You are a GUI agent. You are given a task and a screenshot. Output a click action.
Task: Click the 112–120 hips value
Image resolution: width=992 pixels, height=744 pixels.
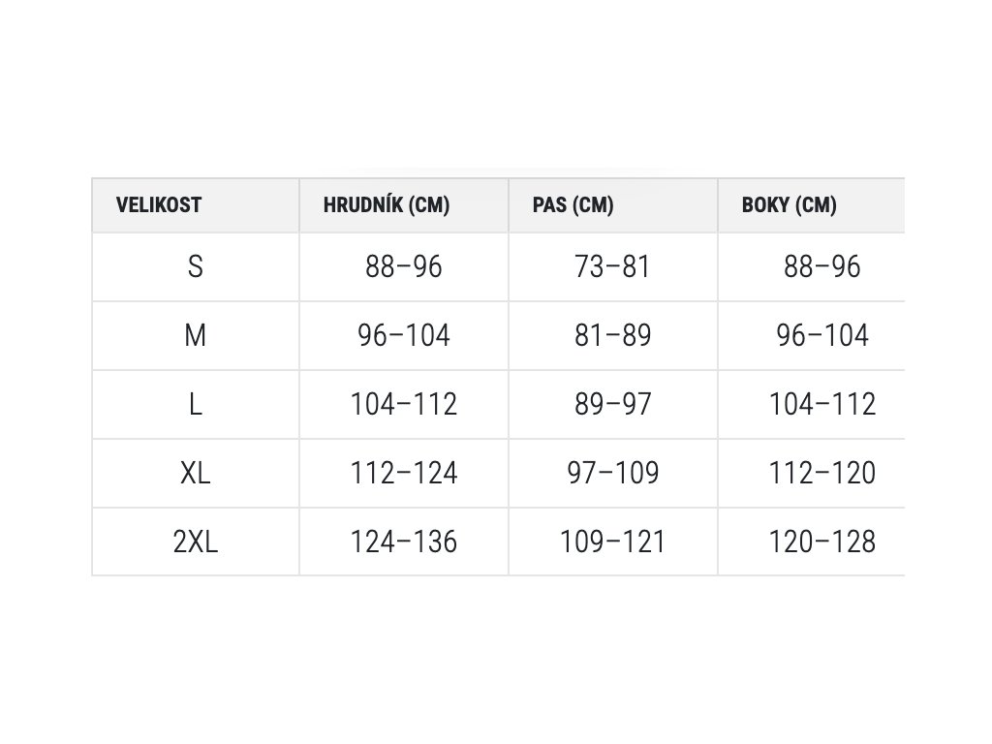[821, 473]
